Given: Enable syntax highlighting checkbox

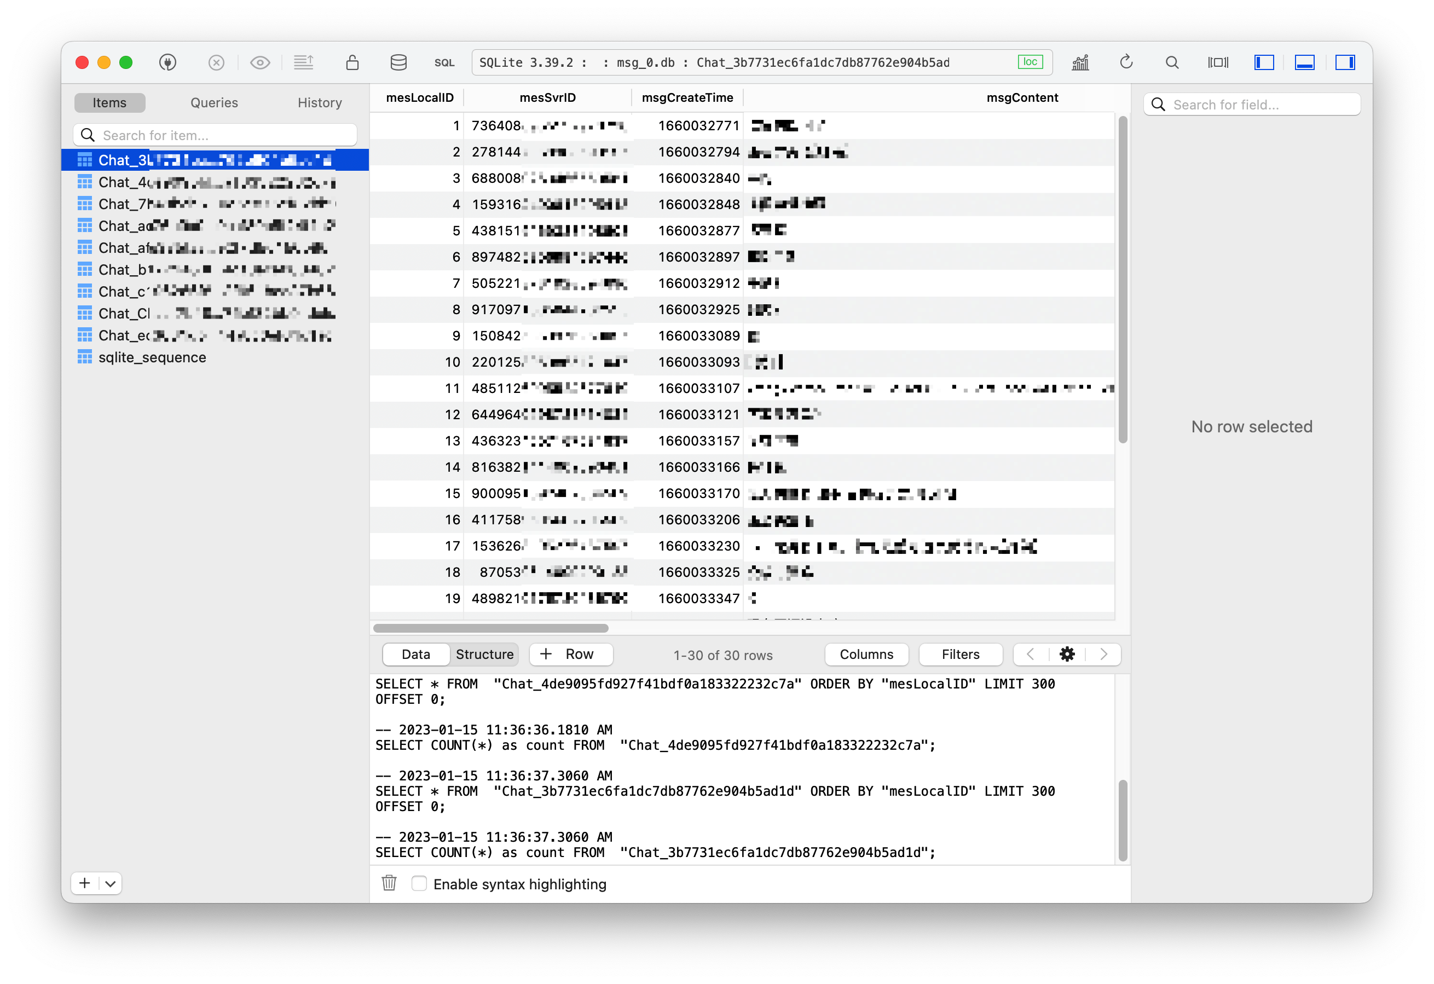Looking at the screenshot, I should [419, 883].
